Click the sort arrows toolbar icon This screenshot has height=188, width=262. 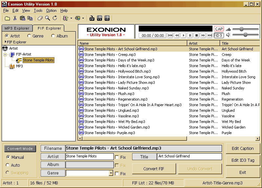tap(66, 18)
